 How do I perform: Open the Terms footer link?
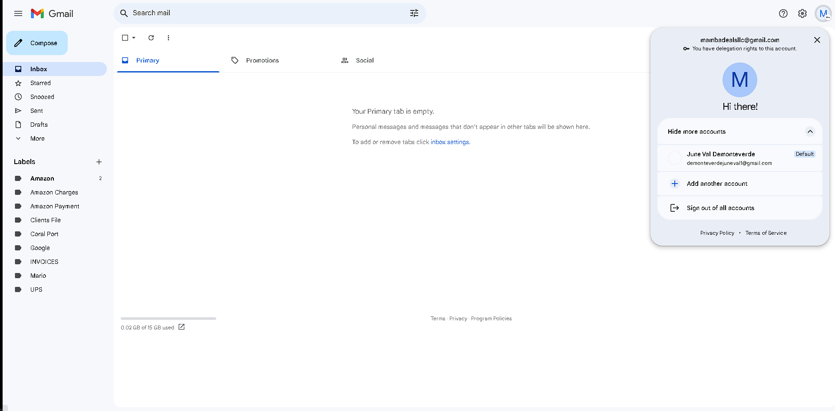[x=438, y=319]
